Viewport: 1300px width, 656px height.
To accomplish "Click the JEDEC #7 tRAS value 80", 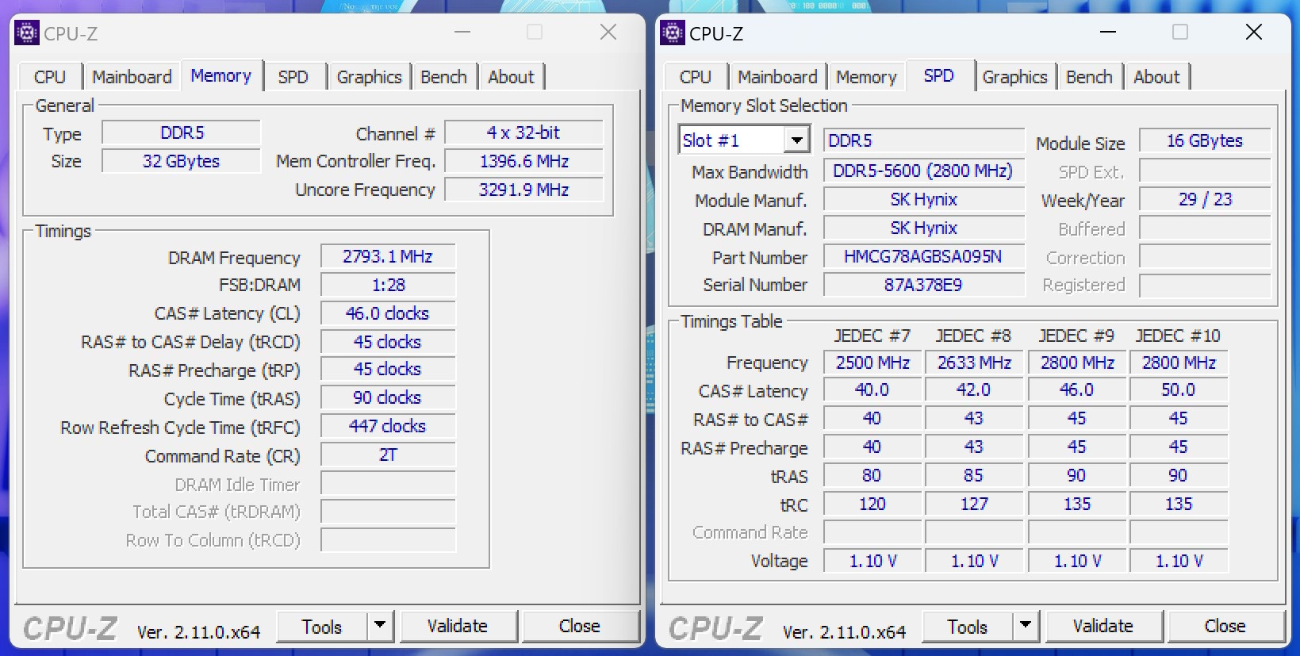I will (x=872, y=475).
